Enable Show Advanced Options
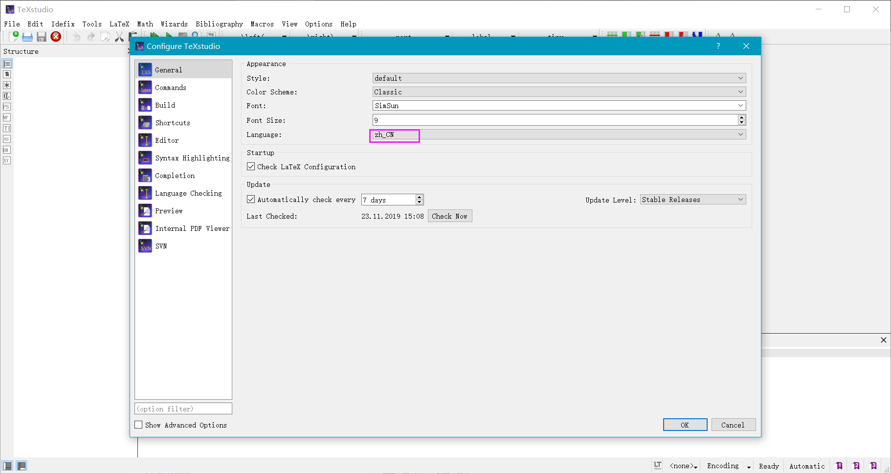The height and width of the screenshot is (474, 891). click(x=138, y=425)
